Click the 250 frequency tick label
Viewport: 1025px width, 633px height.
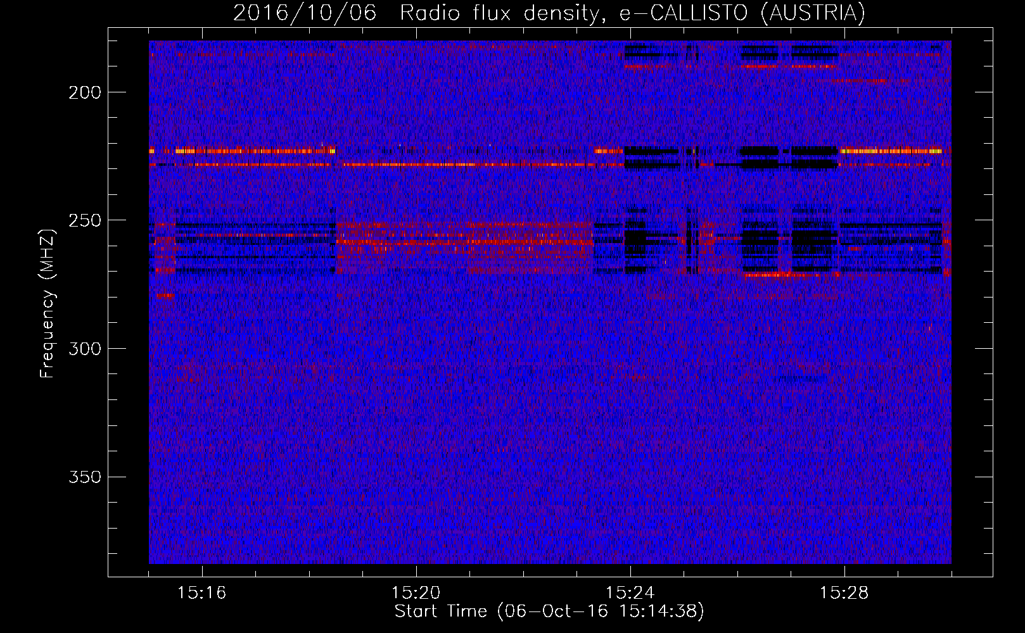click(85, 220)
